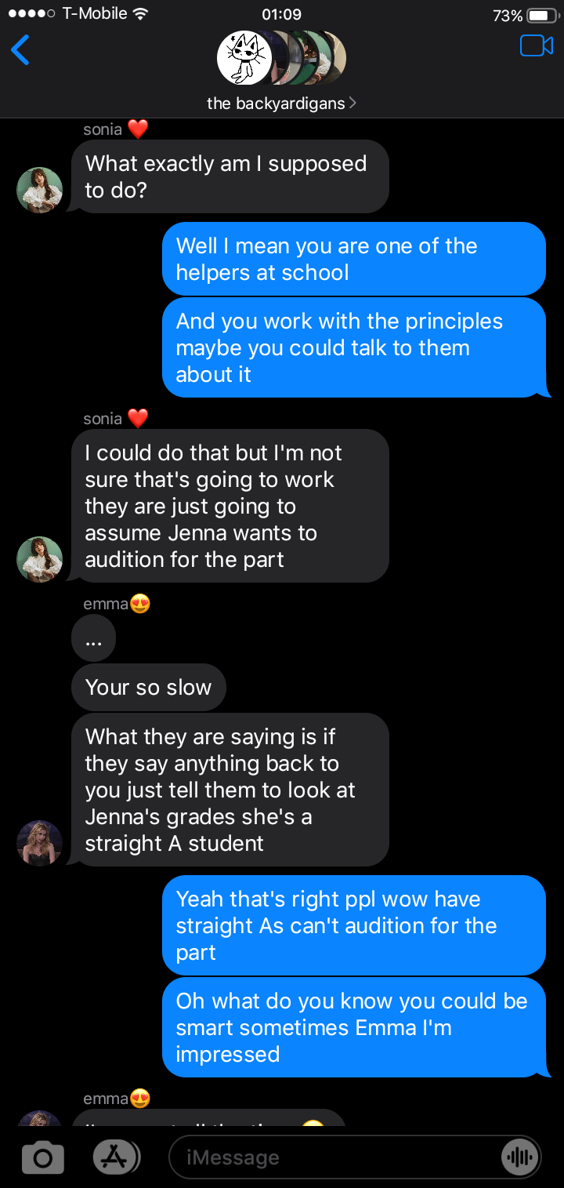Tap Emma's avatar beside the straight A message
Viewport: 564px width, 1188px height.
click(39, 843)
